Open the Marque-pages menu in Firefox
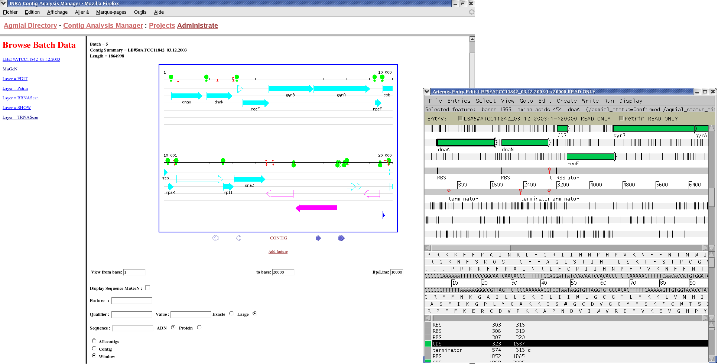 click(111, 12)
